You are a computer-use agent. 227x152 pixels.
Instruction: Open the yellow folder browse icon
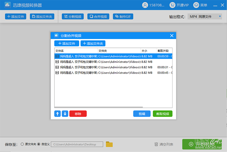pos(109,144)
